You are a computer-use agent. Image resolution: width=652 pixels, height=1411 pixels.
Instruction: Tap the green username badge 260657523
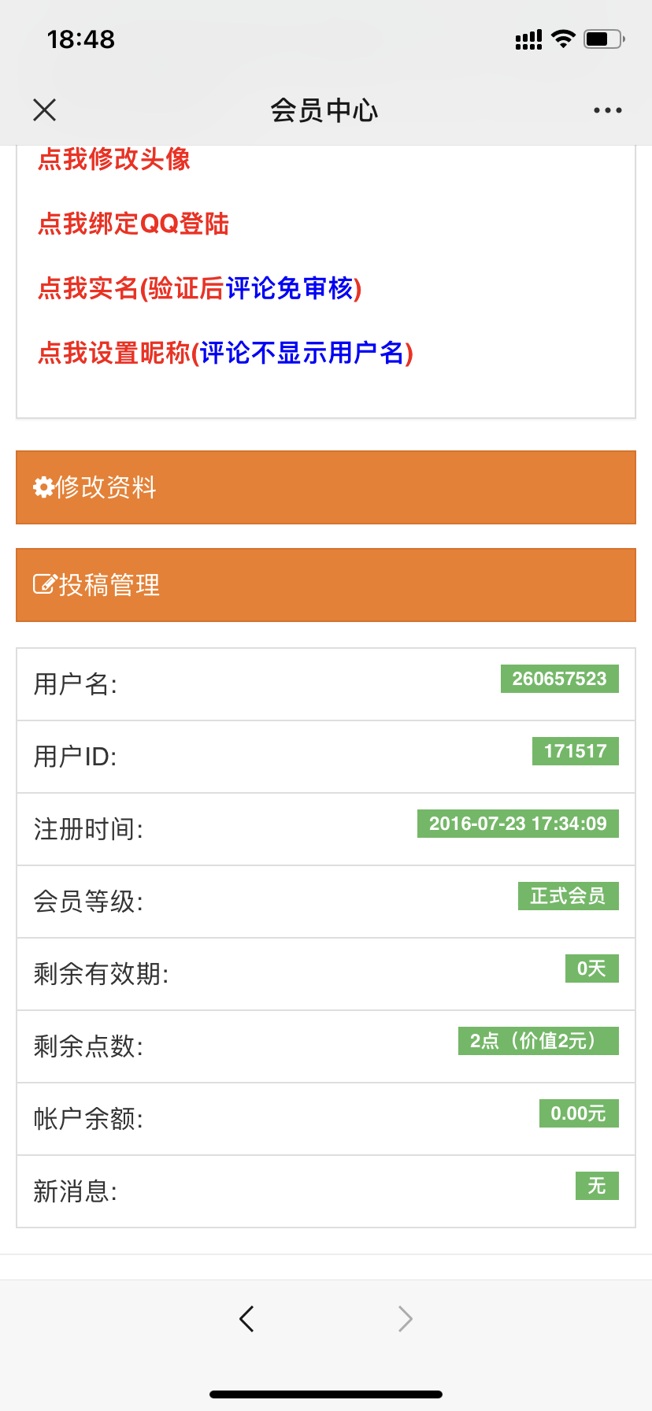559,678
